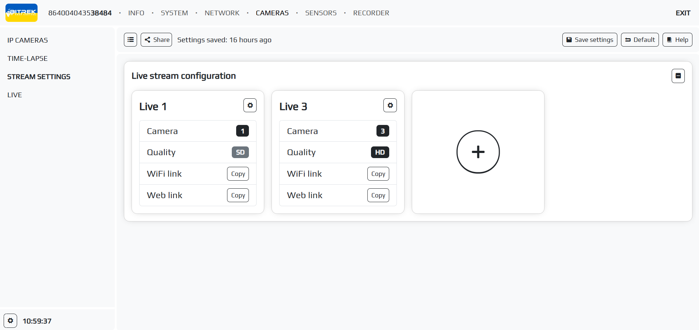699x330 pixels.
Task: Open Live 1 gear settings
Action: (250, 105)
